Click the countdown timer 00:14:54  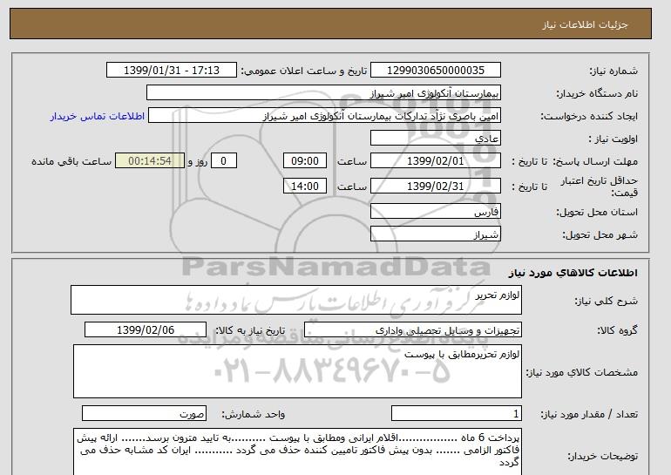point(150,161)
